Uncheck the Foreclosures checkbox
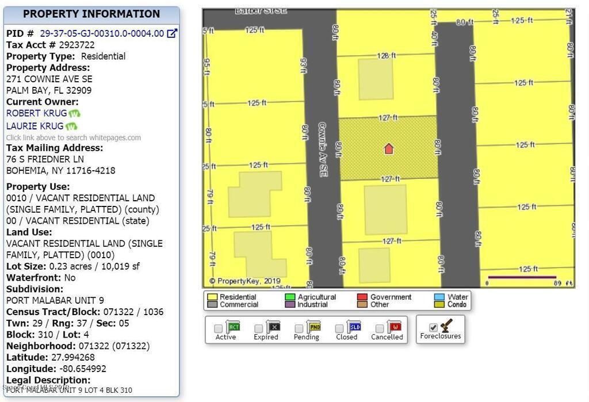Viewport: 589px width, 402px height. 433,327
